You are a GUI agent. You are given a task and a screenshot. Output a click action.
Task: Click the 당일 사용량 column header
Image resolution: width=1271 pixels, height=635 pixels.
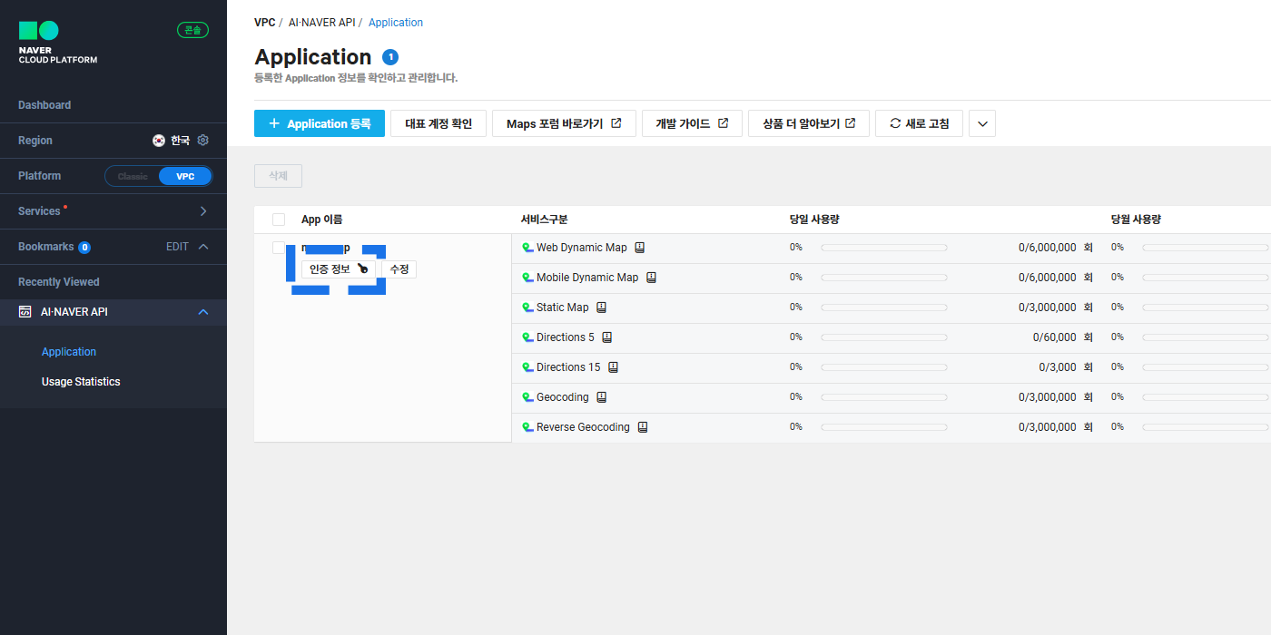coord(815,220)
